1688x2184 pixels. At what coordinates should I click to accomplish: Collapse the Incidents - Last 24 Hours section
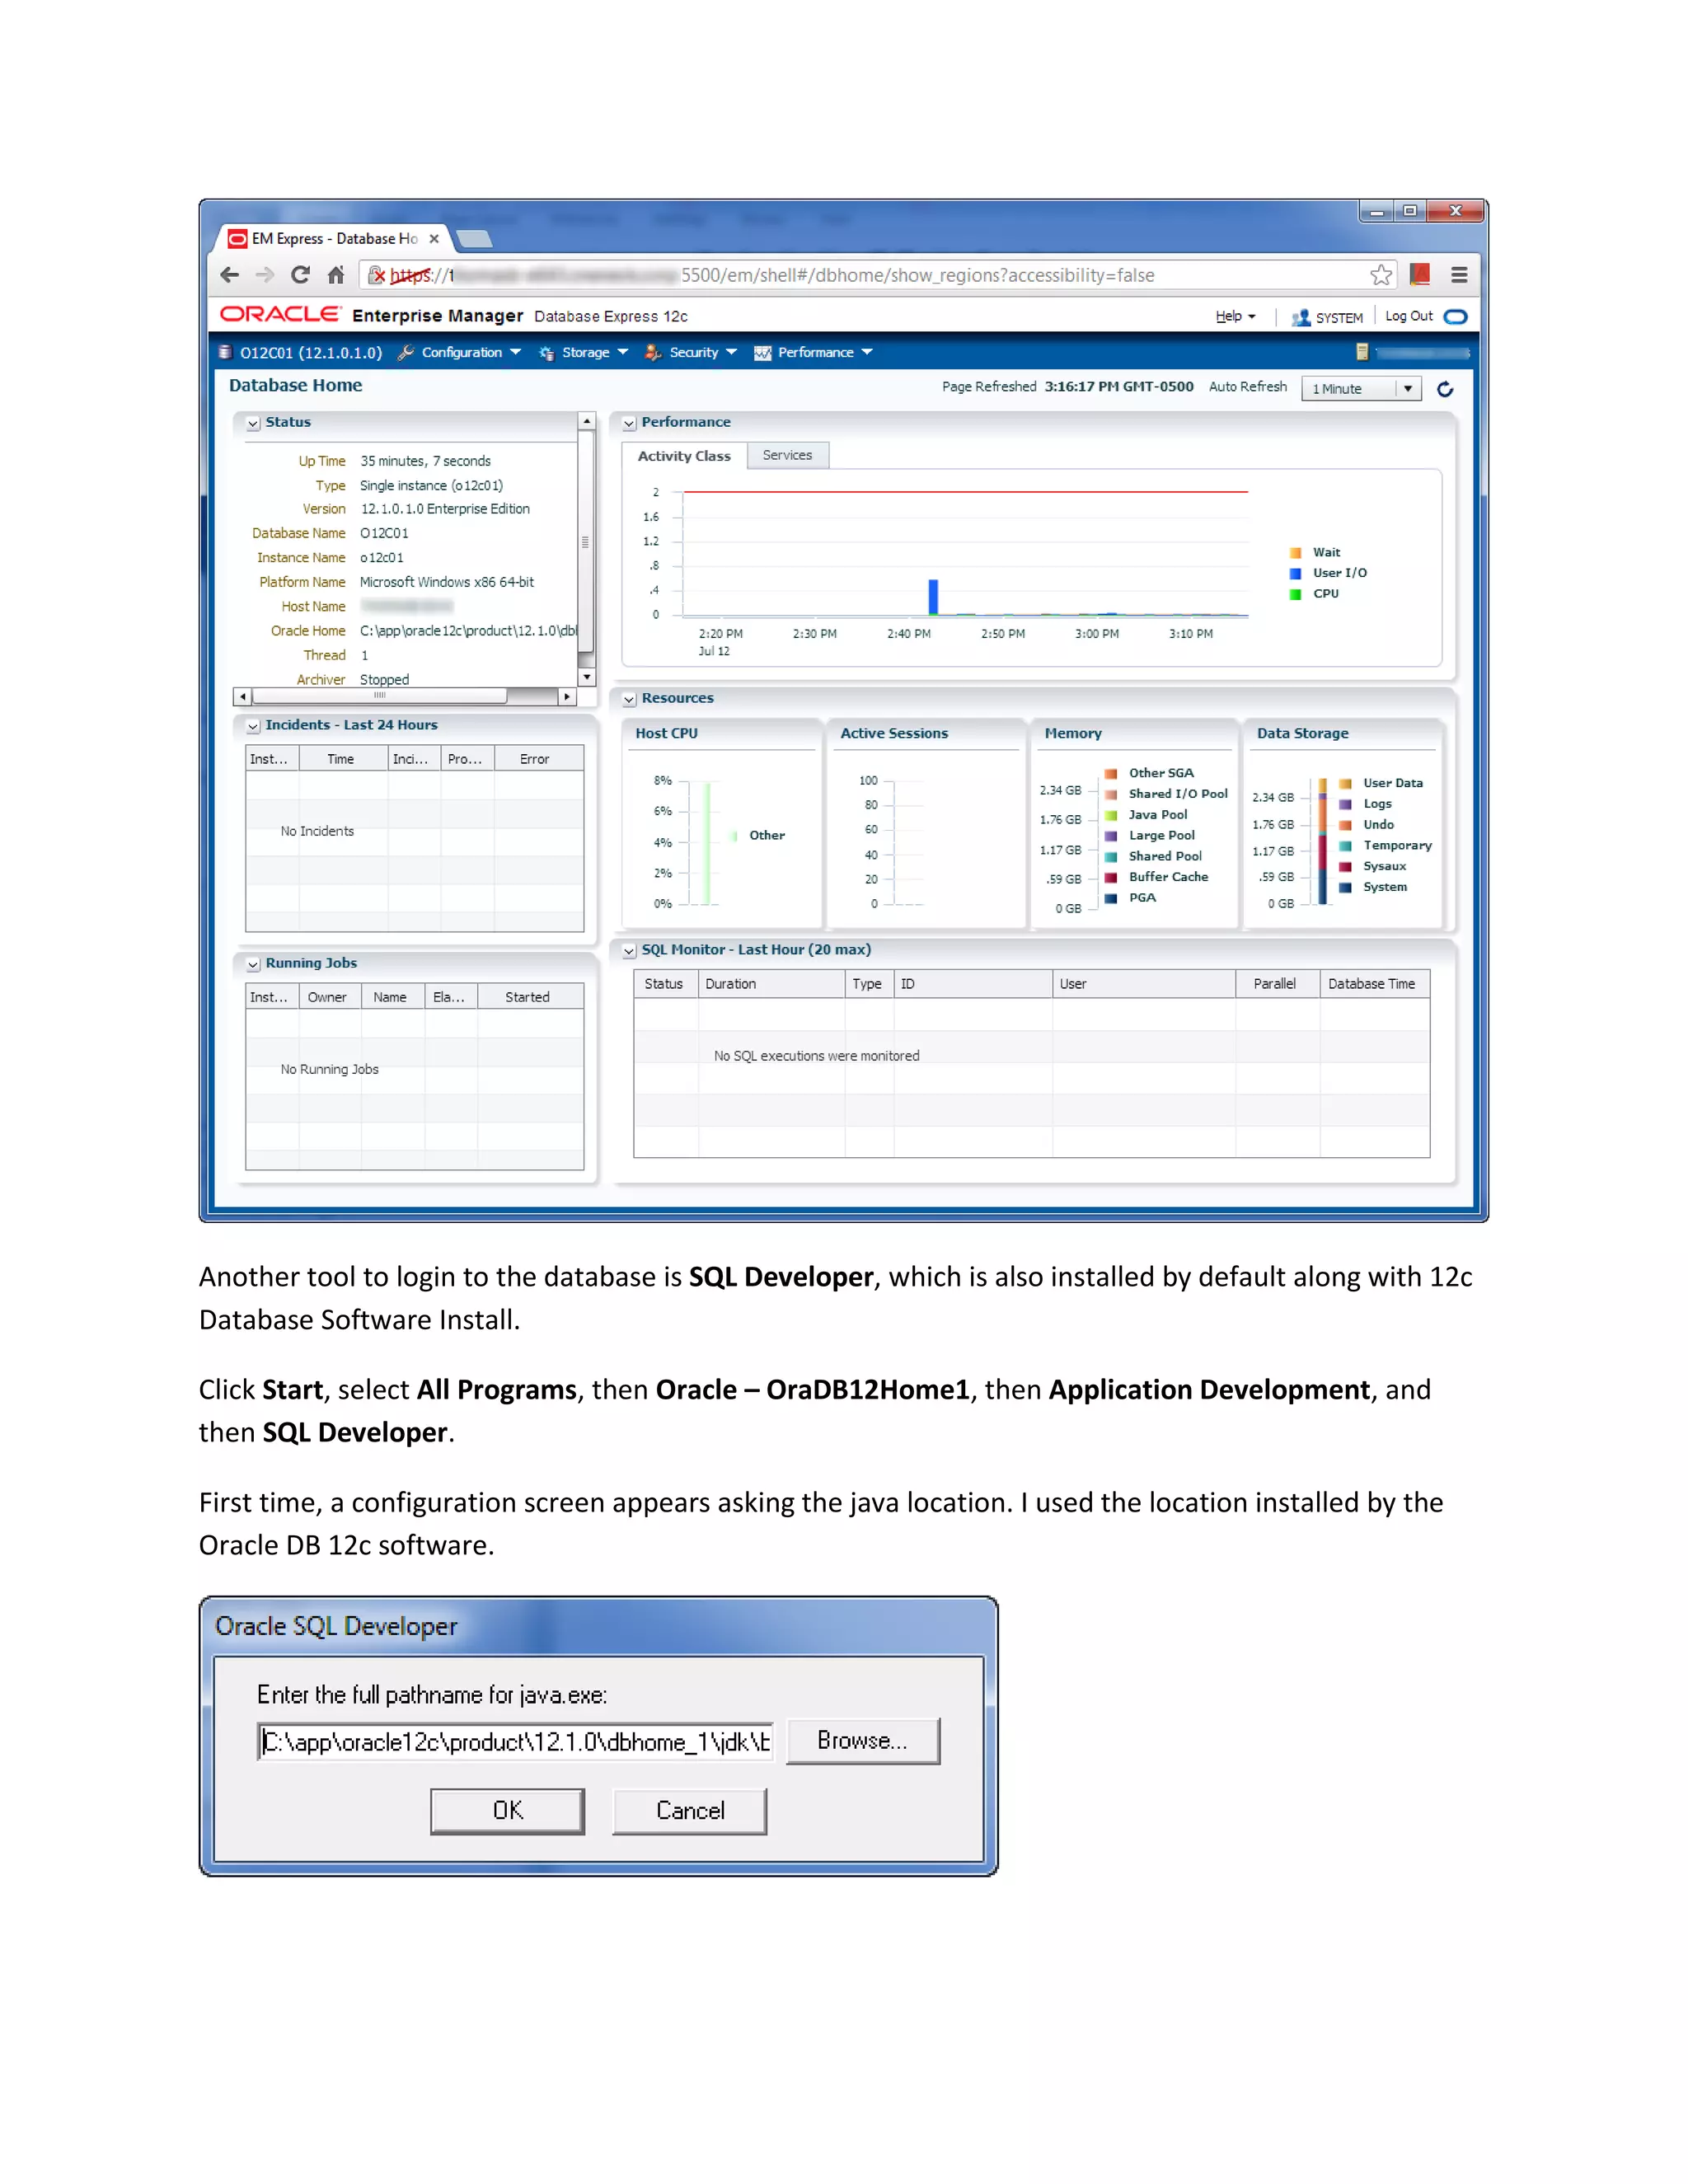(x=254, y=727)
